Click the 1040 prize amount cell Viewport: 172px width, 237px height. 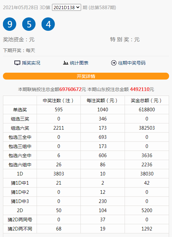pos(103,110)
